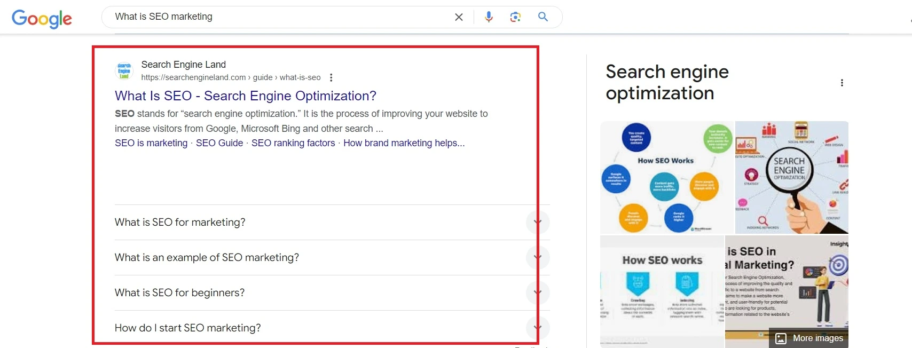Image resolution: width=912 pixels, height=348 pixels.
Task: Open the three-dot menu next to the searchengineland URL
Action: [331, 77]
